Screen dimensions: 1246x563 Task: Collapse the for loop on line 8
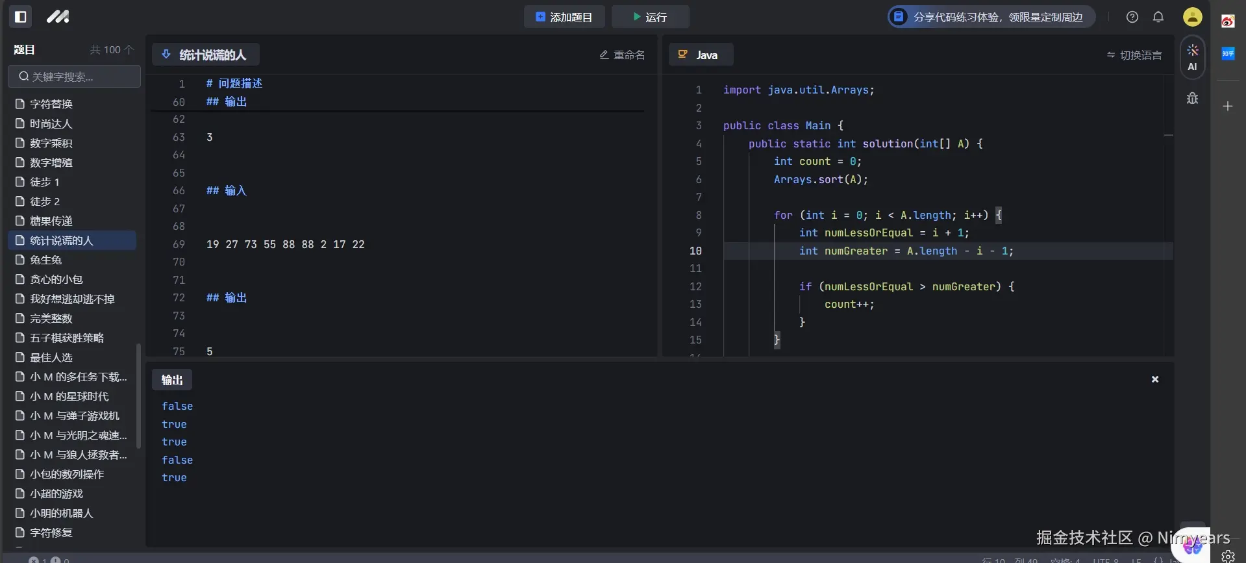[x=714, y=215]
